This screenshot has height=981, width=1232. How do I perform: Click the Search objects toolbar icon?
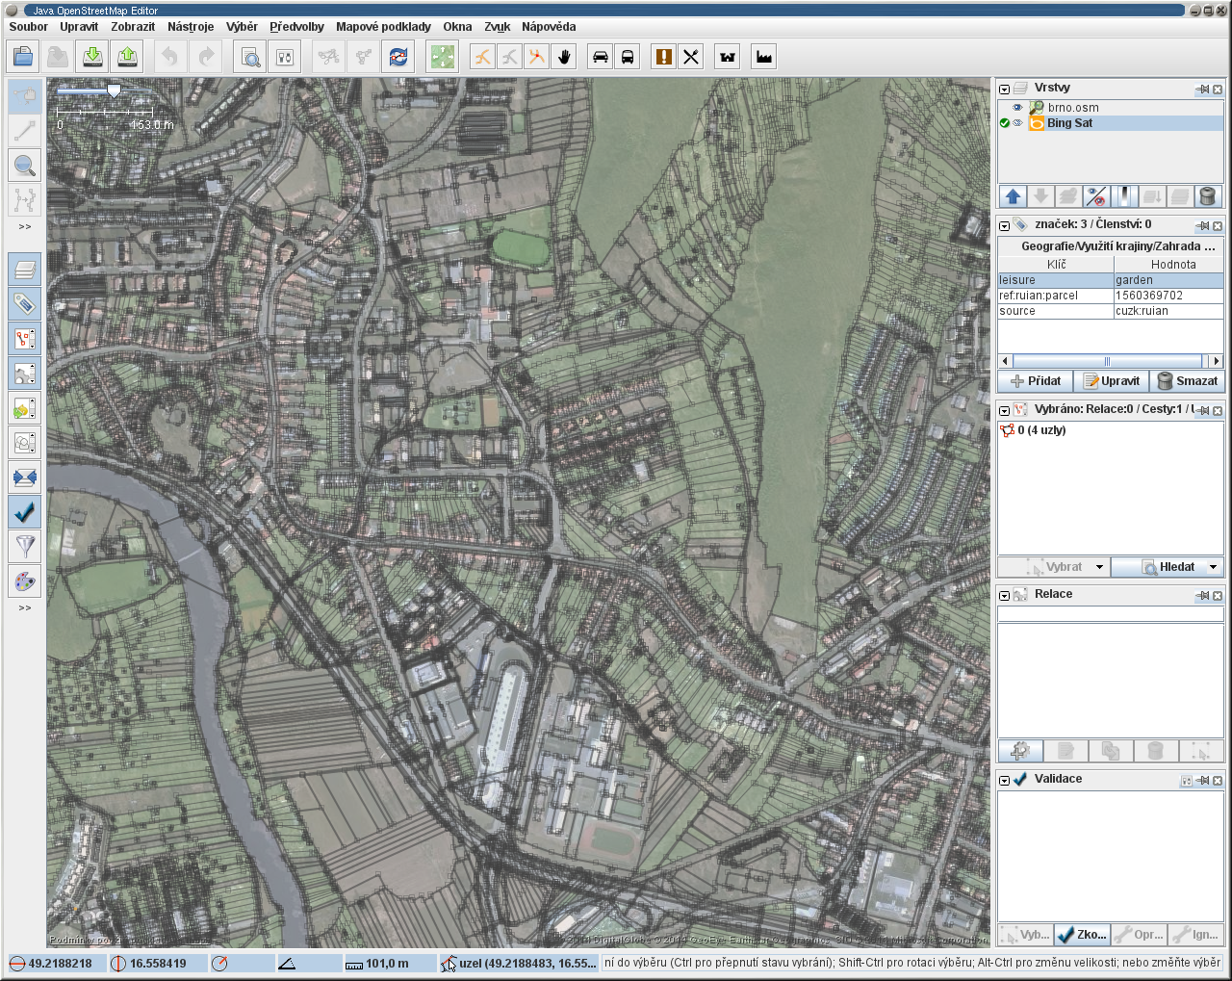(250, 57)
